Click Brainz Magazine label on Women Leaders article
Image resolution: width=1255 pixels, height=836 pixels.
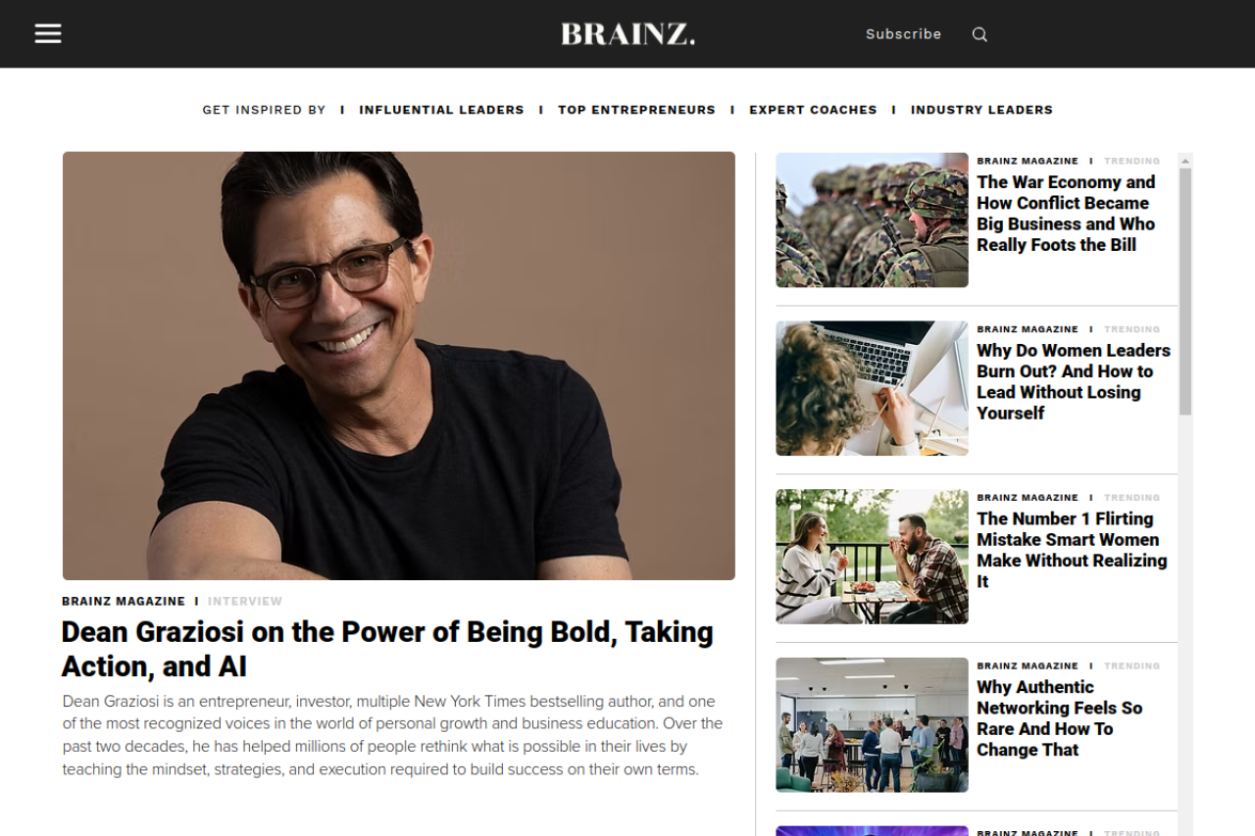(x=1028, y=329)
